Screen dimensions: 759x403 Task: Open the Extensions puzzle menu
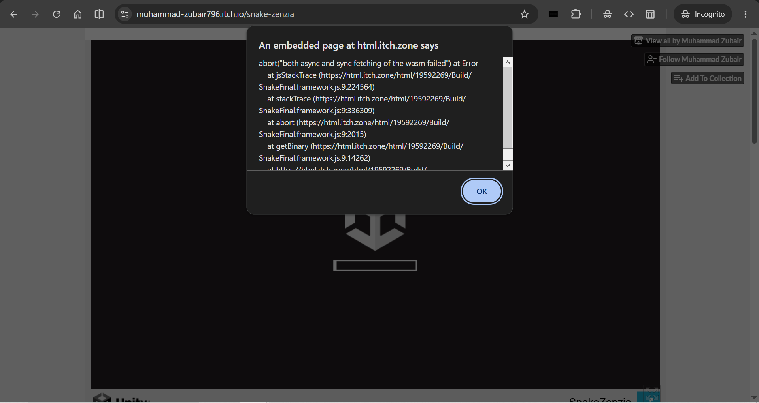click(576, 14)
